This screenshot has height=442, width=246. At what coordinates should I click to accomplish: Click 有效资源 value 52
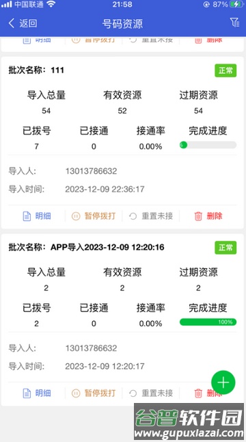click(x=122, y=111)
